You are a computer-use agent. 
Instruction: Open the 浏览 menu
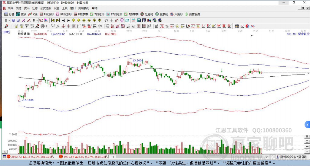pos(18,8)
